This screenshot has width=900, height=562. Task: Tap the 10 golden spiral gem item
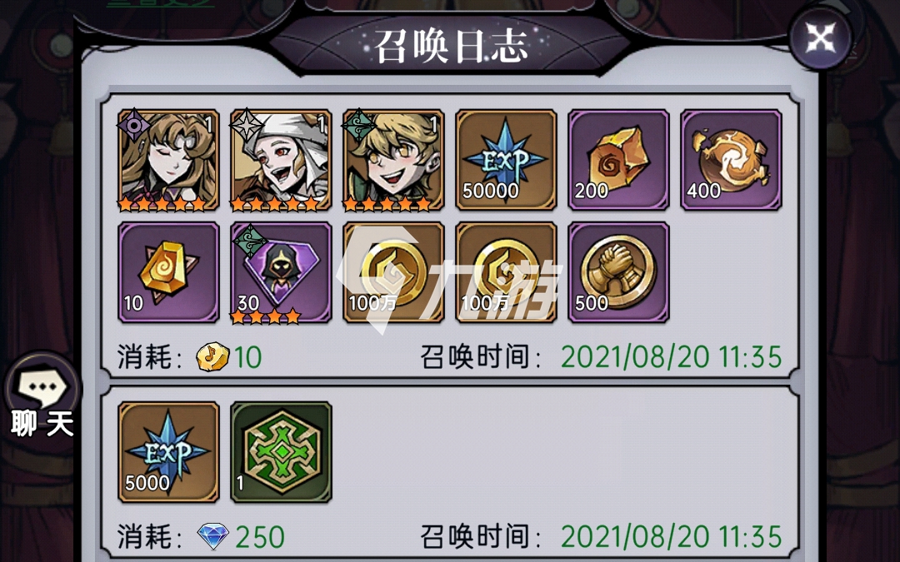tap(168, 272)
